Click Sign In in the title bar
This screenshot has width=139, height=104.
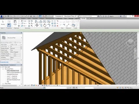coord(111,16)
